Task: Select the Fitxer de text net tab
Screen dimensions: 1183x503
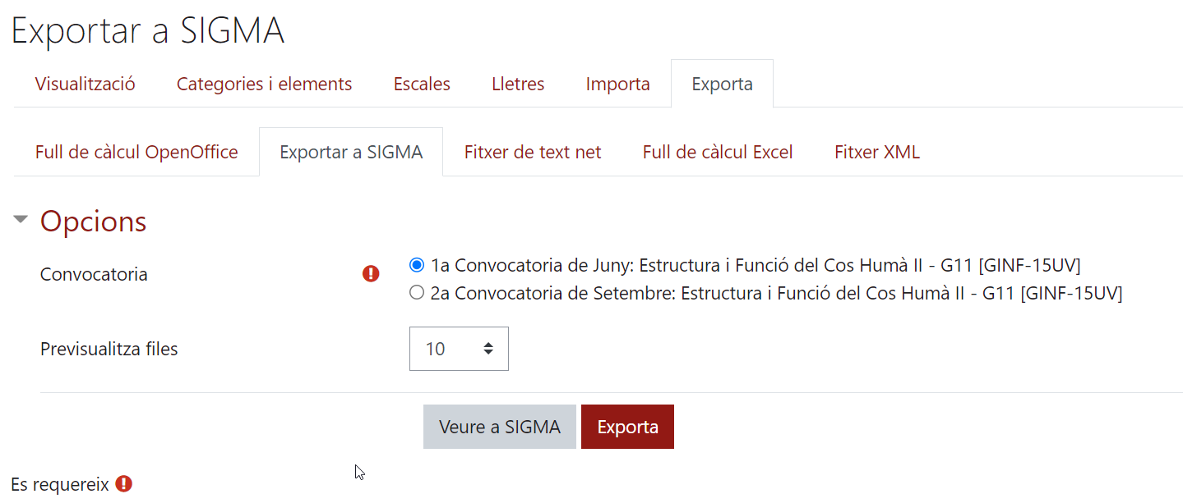Action: pos(533,152)
